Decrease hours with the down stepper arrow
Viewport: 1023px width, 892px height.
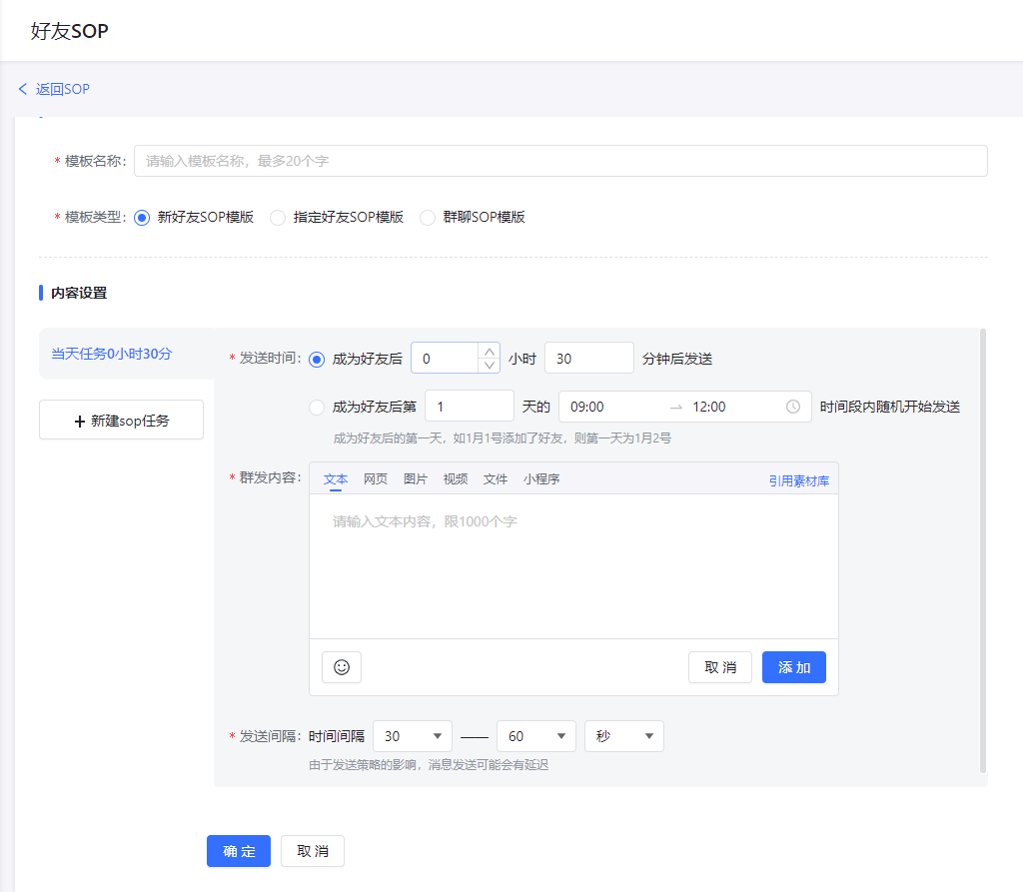click(489, 365)
